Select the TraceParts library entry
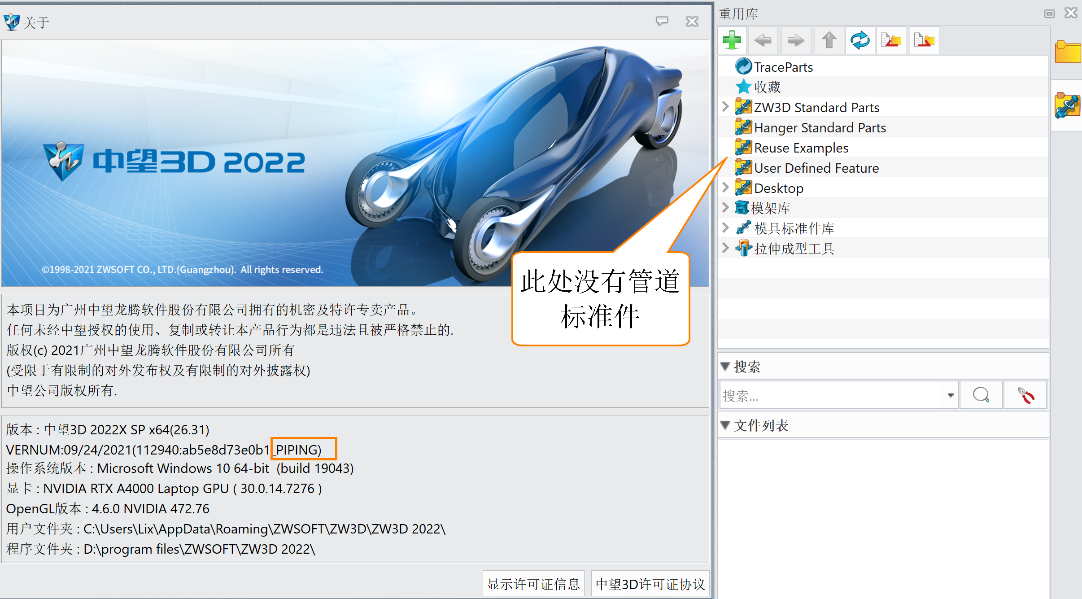The width and height of the screenshot is (1082, 599). (783, 67)
